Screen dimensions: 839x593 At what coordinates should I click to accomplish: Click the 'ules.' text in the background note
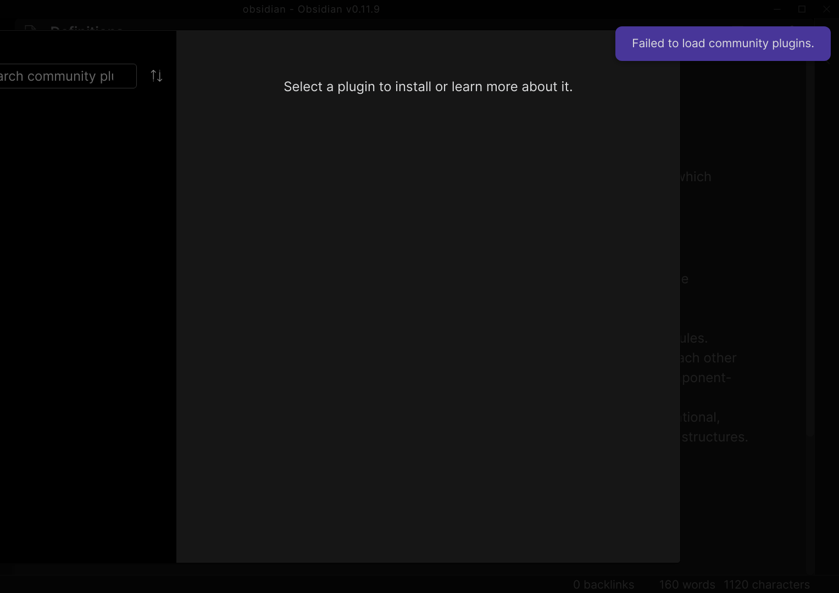[694, 338]
